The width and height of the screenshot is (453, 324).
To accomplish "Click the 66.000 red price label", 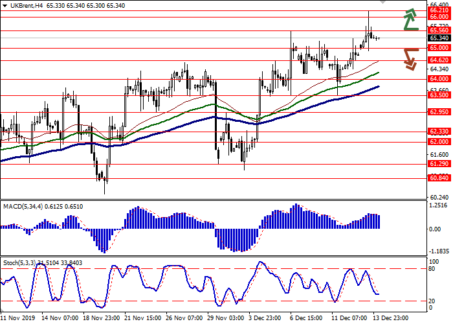I will point(439,17).
